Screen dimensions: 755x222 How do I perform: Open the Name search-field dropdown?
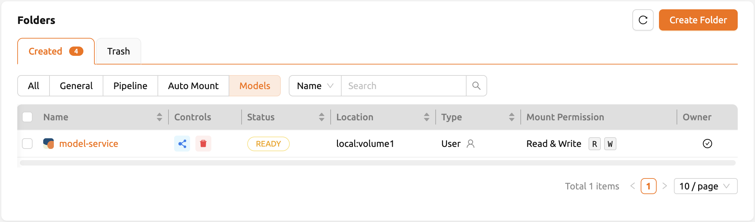click(x=315, y=86)
